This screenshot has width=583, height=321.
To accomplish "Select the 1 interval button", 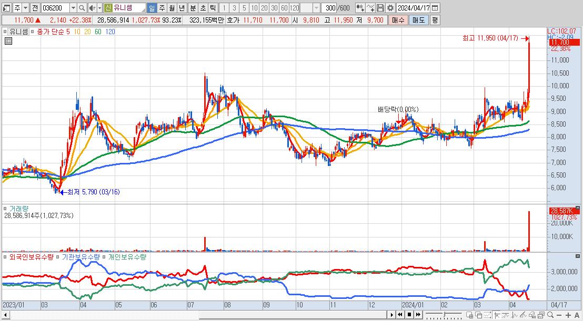I will tap(224, 8).
